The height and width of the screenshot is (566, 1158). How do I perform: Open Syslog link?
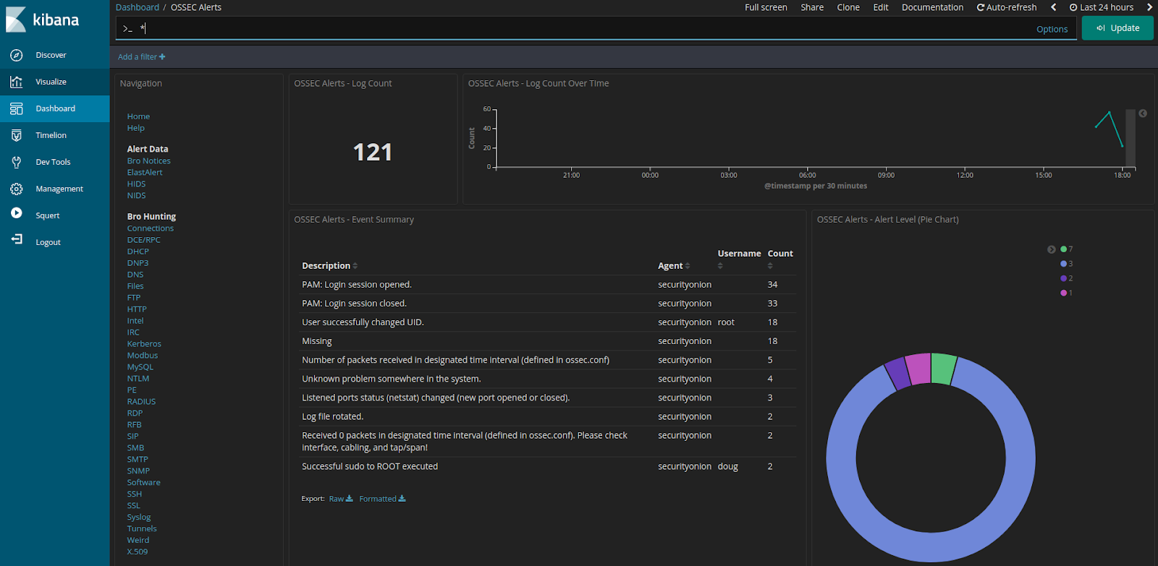click(139, 518)
